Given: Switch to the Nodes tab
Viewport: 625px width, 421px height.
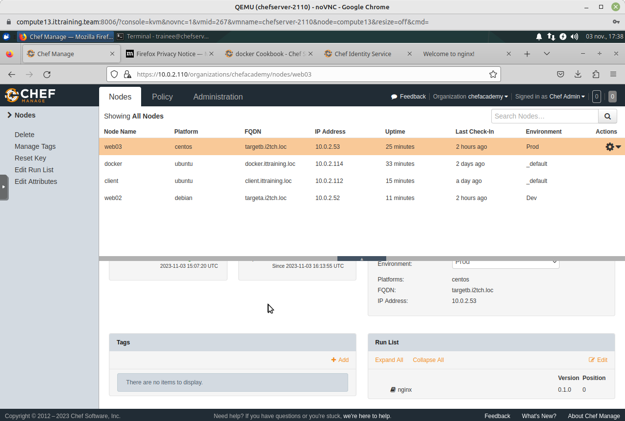Looking at the screenshot, I should [x=120, y=97].
